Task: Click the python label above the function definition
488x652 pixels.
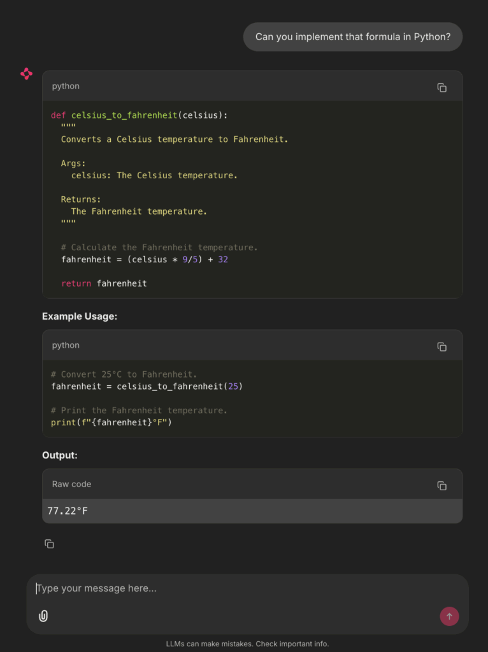Action: [66, 86]
